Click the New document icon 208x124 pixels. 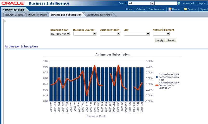[x=170, y=9]
